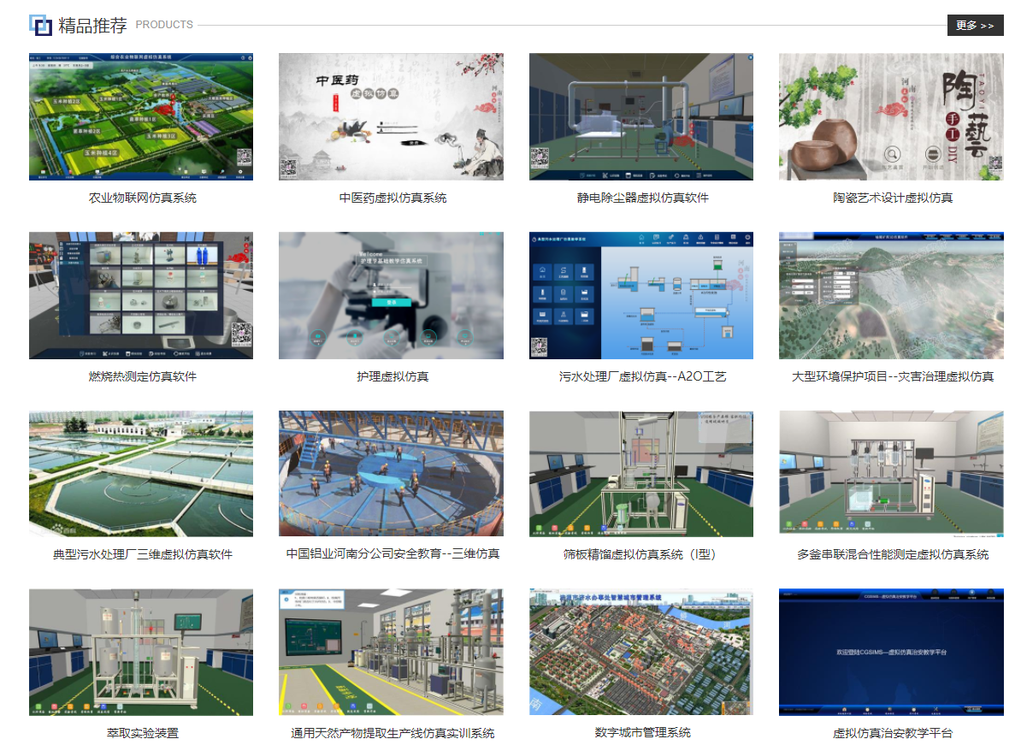View the 萃取实验装置 preview image
1021x751 pixels.
[x=141, y=652]
